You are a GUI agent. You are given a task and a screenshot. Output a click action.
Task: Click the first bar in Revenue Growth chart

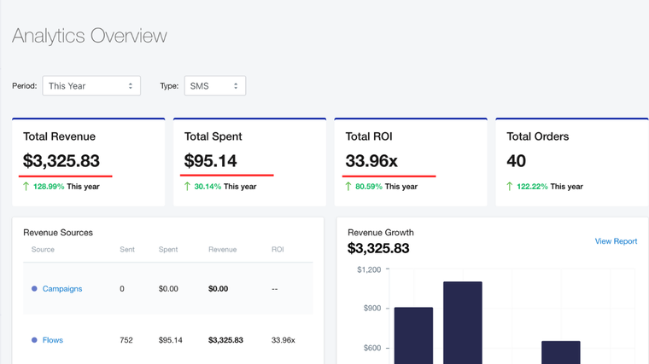413,336
